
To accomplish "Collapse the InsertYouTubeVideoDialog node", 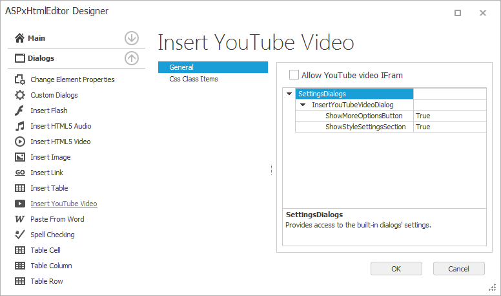I will click(x=303, y=105).
